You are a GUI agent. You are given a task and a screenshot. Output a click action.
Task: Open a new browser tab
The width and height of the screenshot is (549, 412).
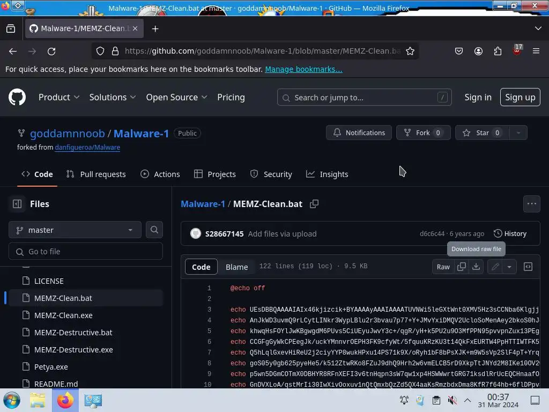155,29
